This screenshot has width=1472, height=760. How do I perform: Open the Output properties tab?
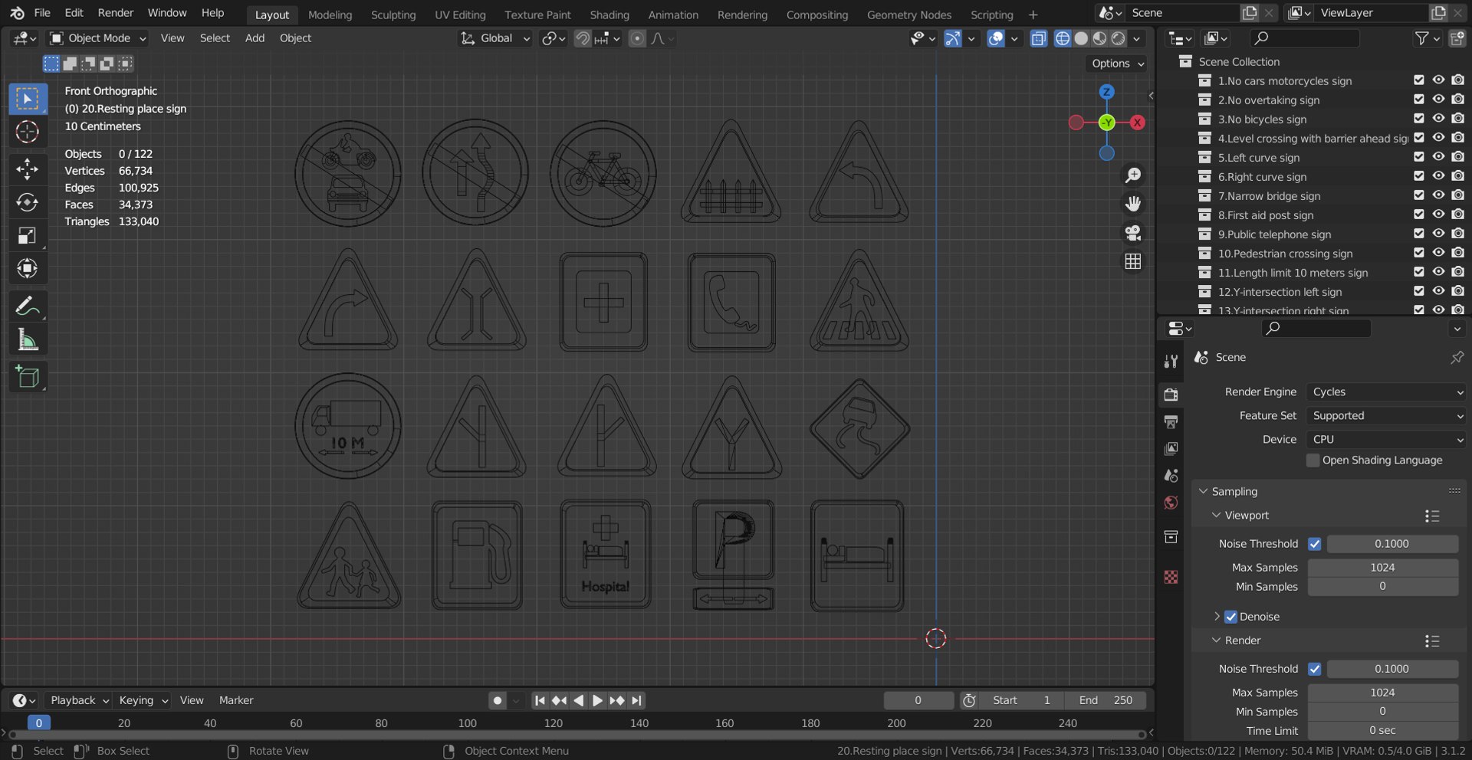coord(1171,421)
